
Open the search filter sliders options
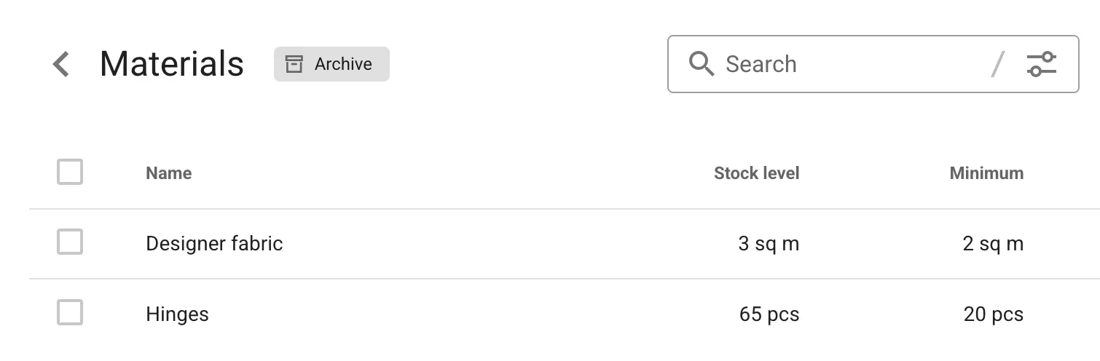tap(1041, 64)
